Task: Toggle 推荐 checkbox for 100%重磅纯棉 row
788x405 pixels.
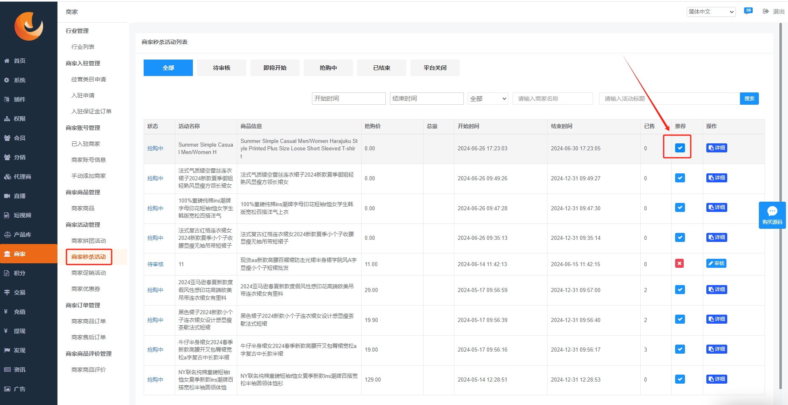Action: 680,207
